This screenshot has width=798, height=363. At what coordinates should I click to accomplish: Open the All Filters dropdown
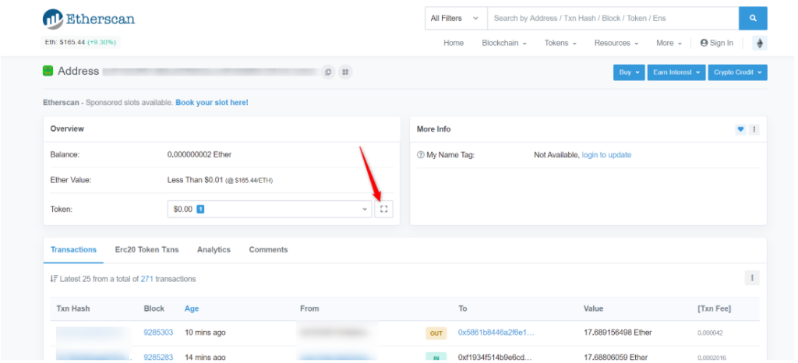pos(456,18)
